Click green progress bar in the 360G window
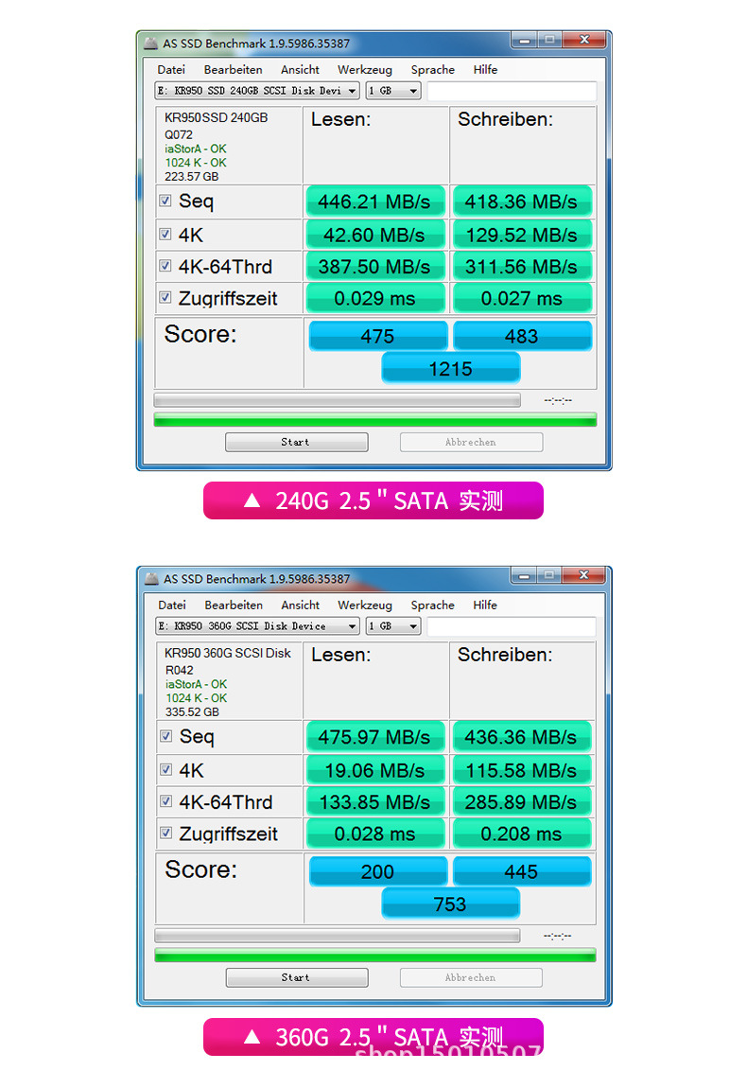The height and width of the screenshot is (1088, 747). [375, 955]
